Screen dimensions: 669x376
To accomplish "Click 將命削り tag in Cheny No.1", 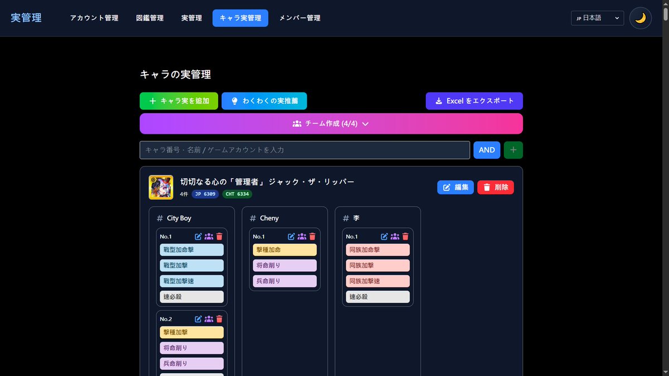I will 285,265.
